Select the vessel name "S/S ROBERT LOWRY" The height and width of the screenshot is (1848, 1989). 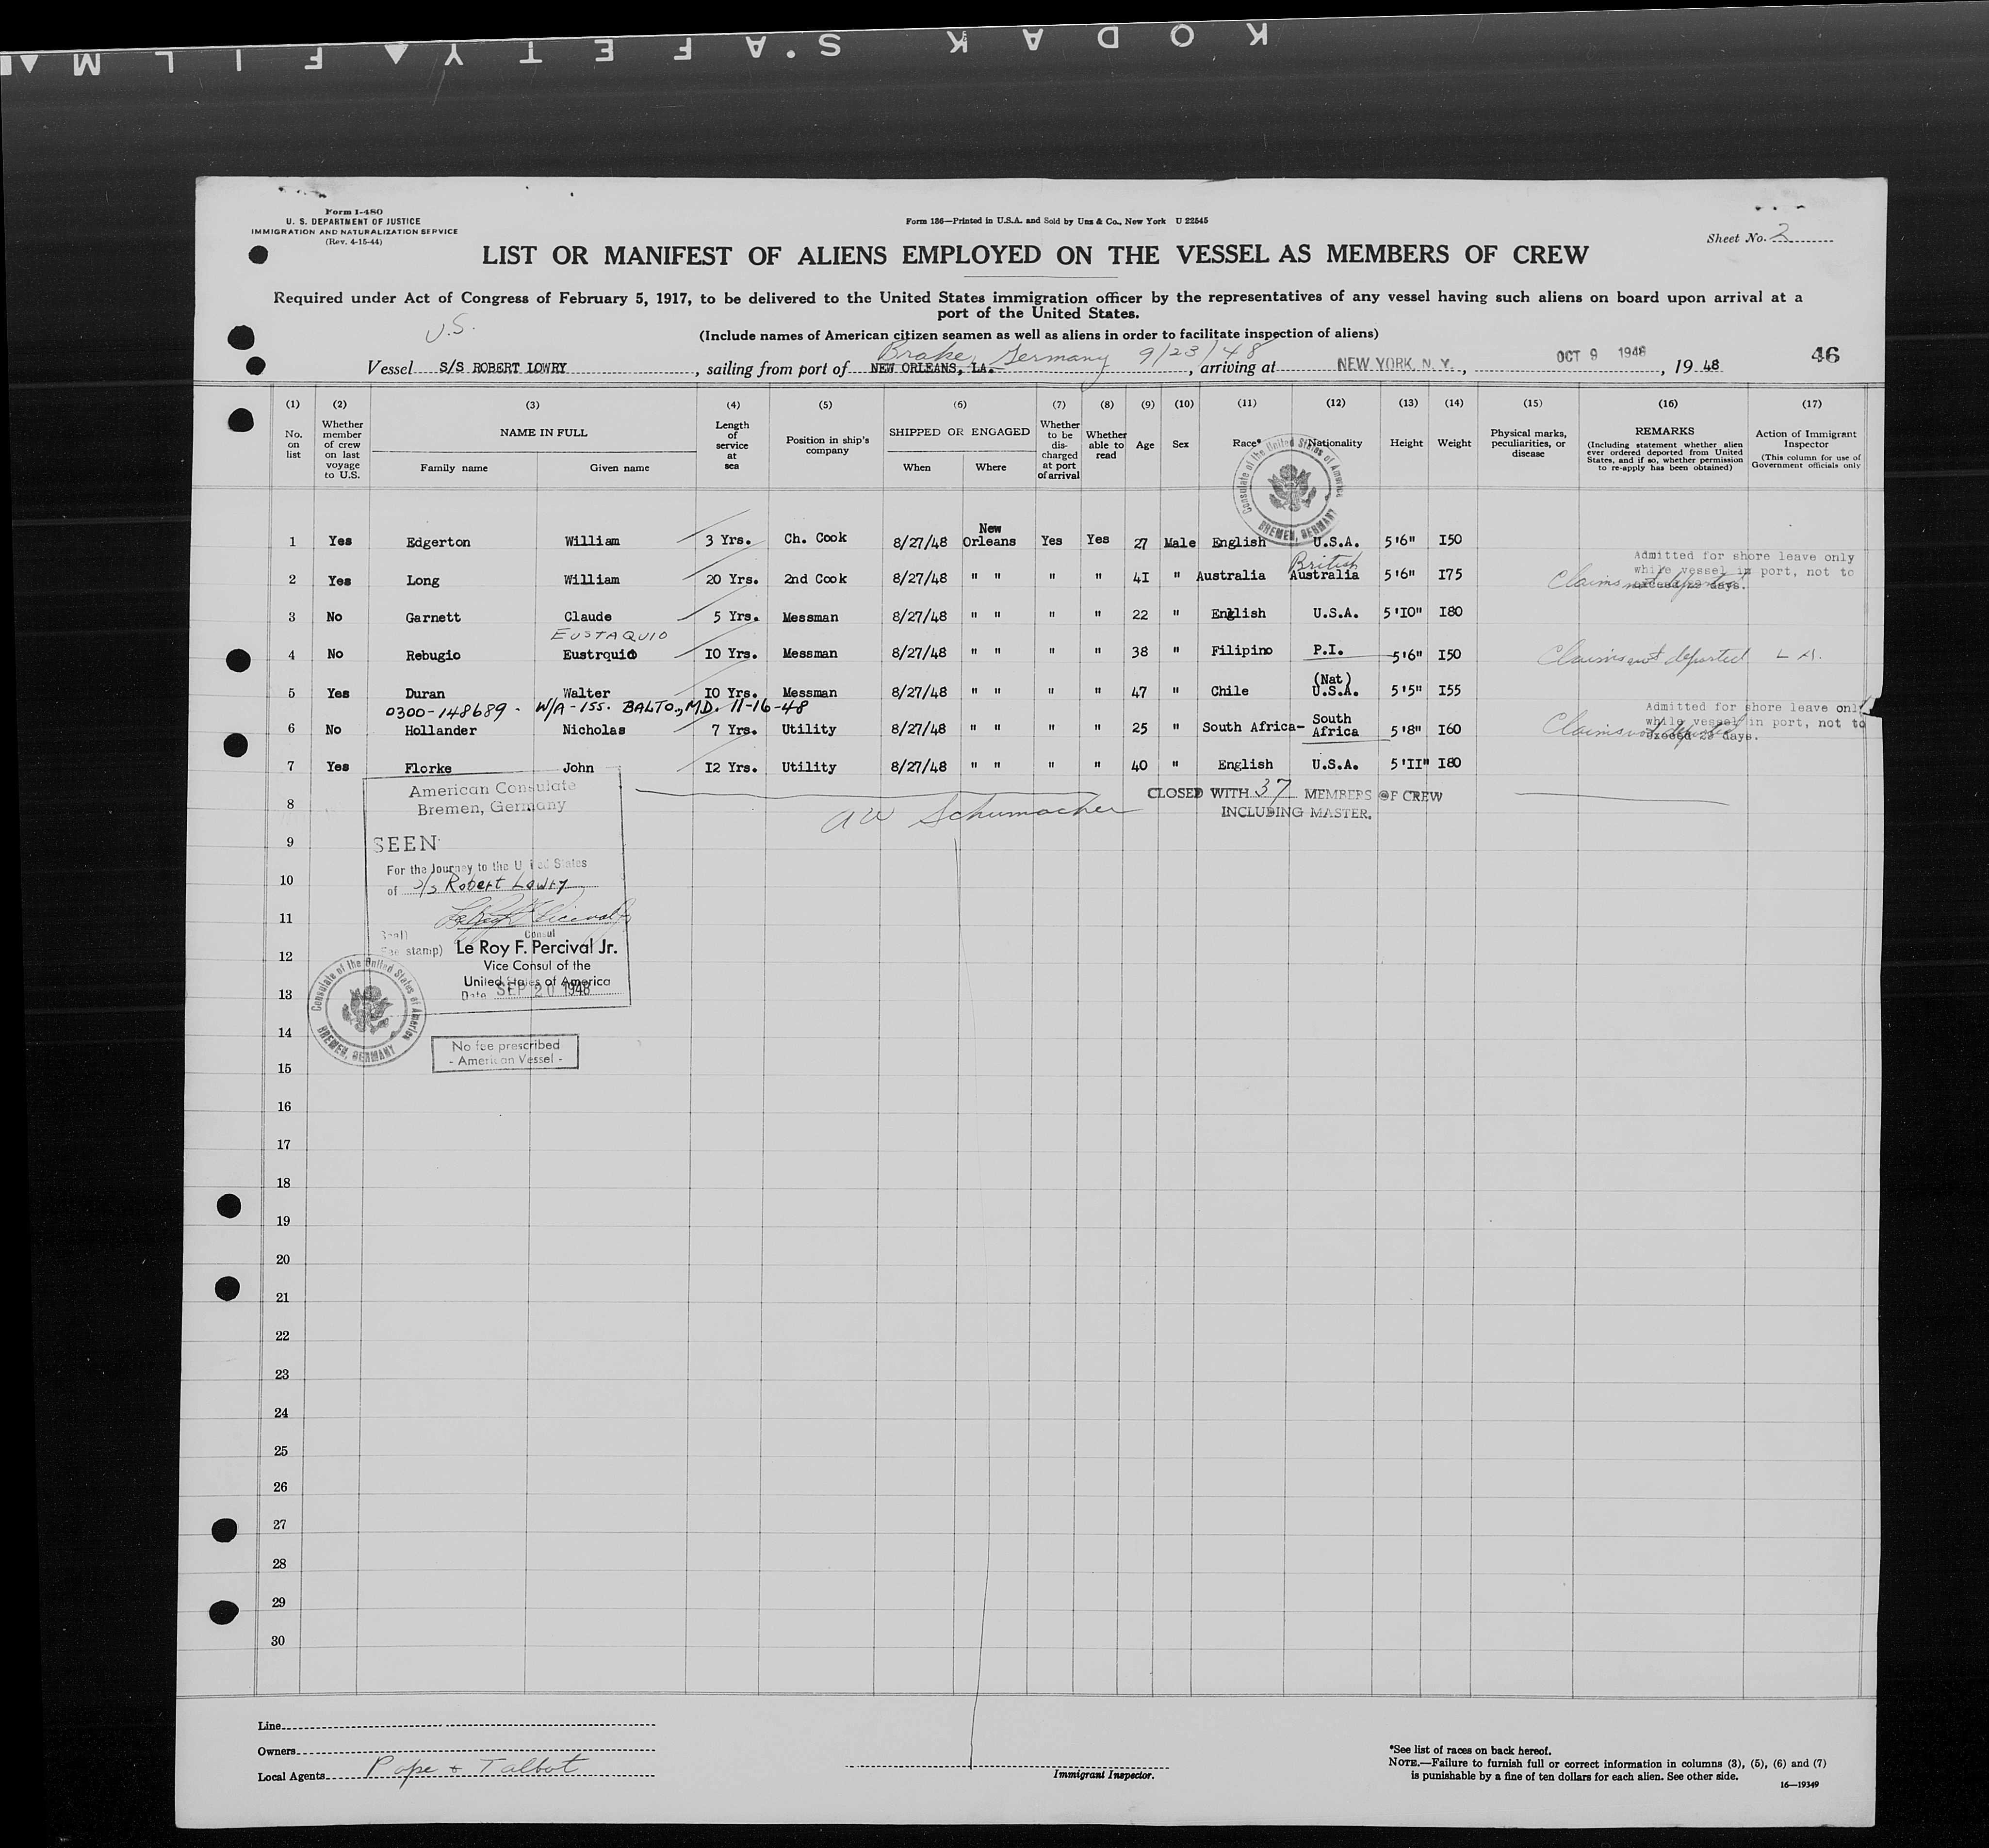502,368
